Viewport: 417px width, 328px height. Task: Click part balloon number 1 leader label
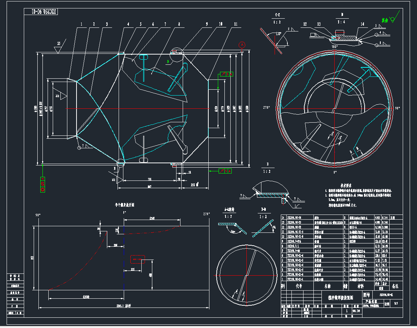[81, 24]
